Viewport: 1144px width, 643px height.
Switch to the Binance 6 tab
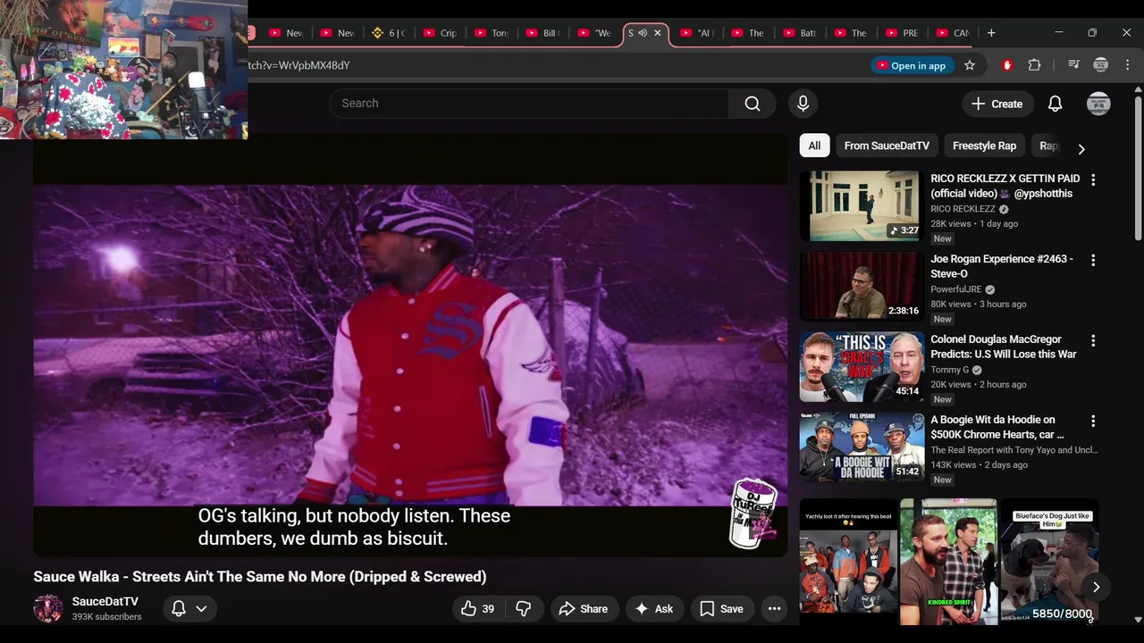[388, 33]
